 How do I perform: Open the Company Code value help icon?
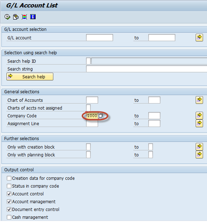point(101,116)
